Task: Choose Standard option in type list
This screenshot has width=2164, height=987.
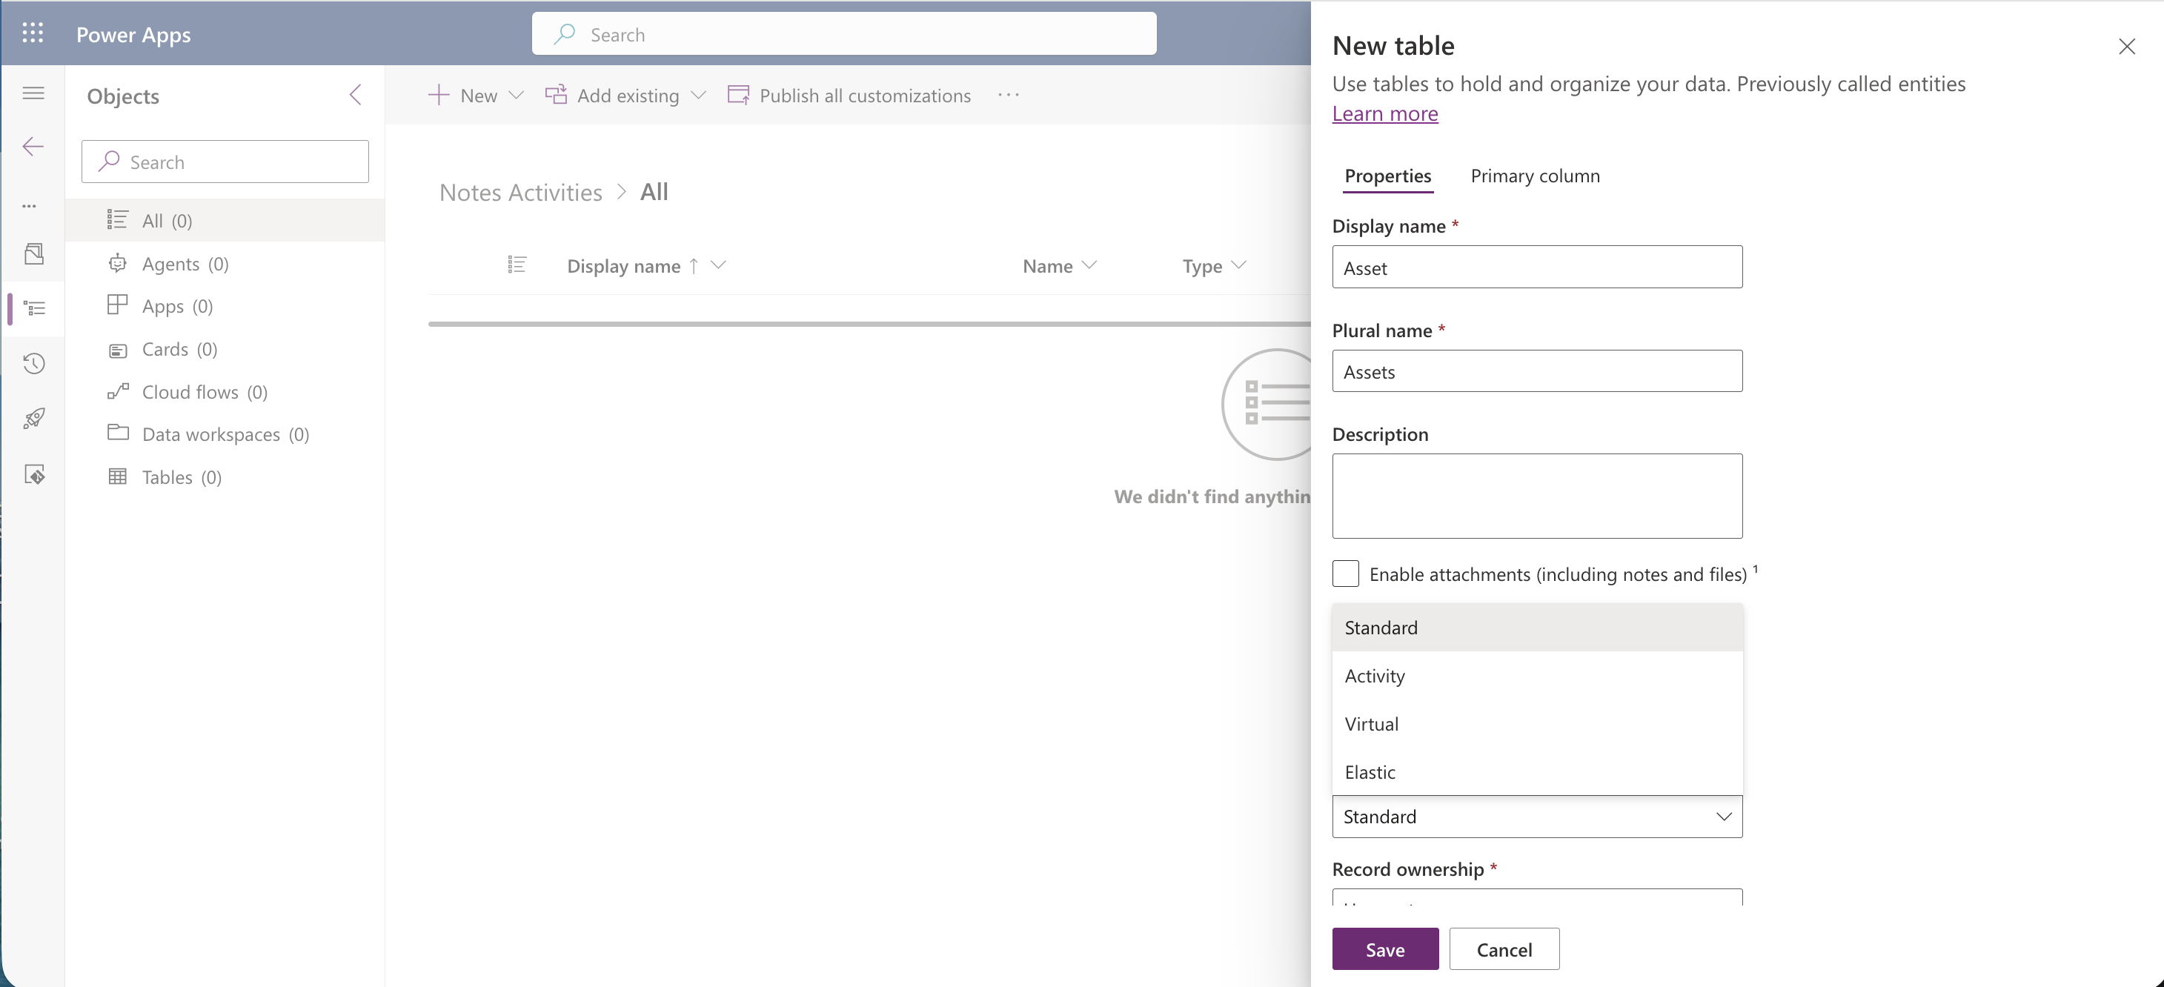Action: click(x=1537, y=628)
